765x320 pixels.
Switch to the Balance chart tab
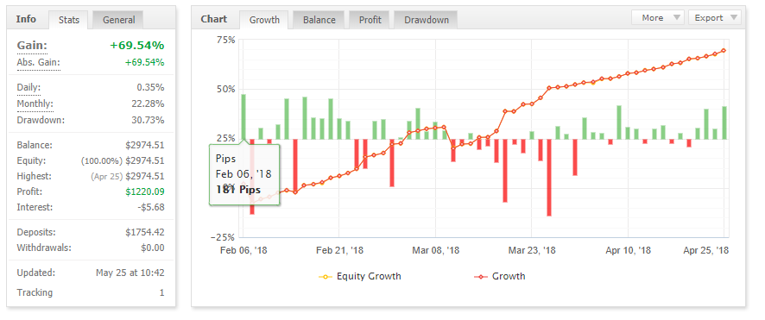(x=319, y=20)
